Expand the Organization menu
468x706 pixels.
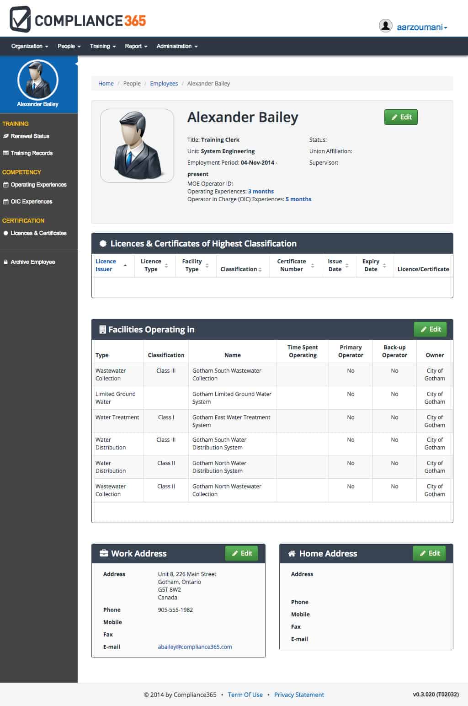[30, 46]
